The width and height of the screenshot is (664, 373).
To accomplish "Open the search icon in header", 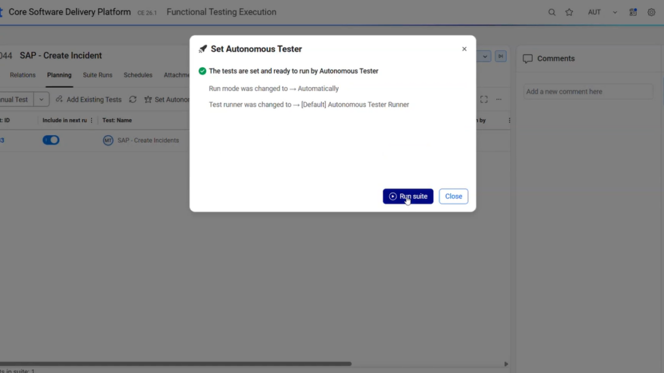I will [x=551, y=12].
